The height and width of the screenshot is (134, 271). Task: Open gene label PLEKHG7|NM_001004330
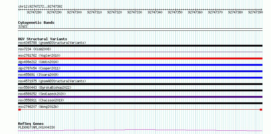coord(37,128)
